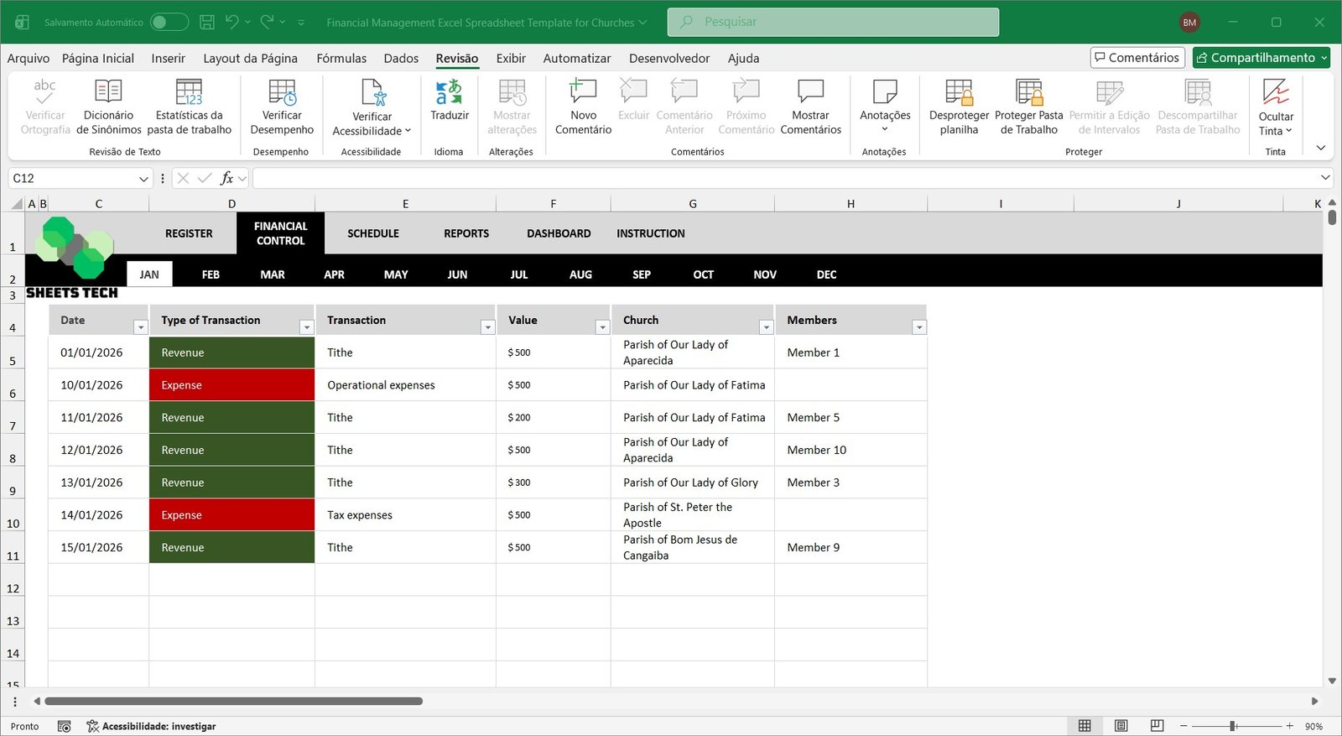Expand the Church column filter
The width and height of the screenshot is (1342, 736).
765,327
